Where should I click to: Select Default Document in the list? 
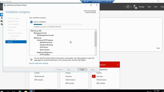coord(46,42)
